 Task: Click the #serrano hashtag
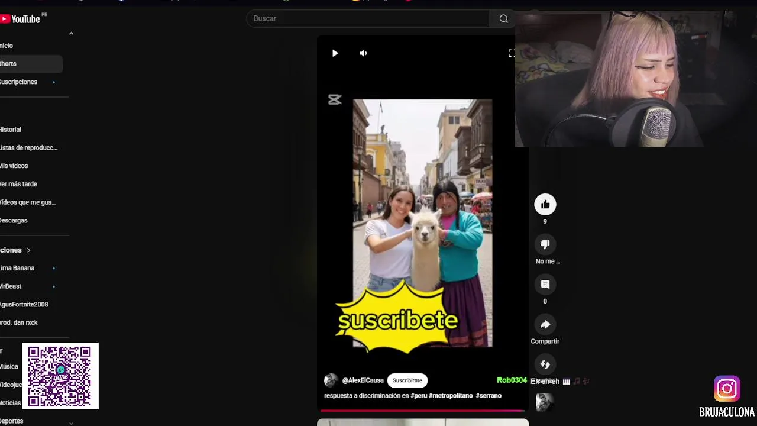pyautogui.click(x=489, y=396)
